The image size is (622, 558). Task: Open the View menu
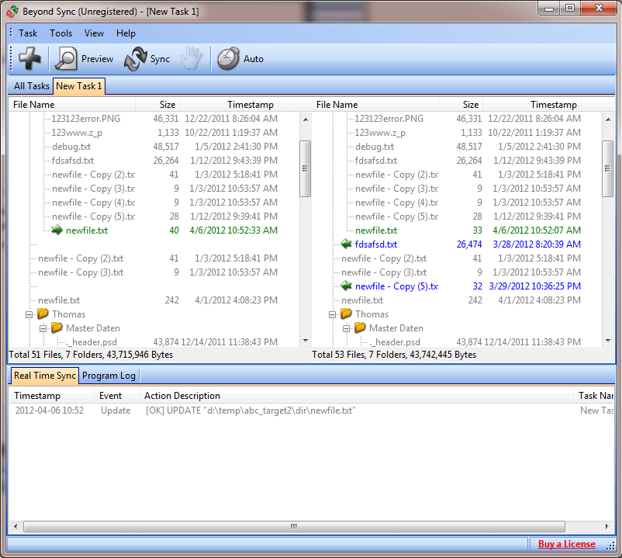coord(94,33)
